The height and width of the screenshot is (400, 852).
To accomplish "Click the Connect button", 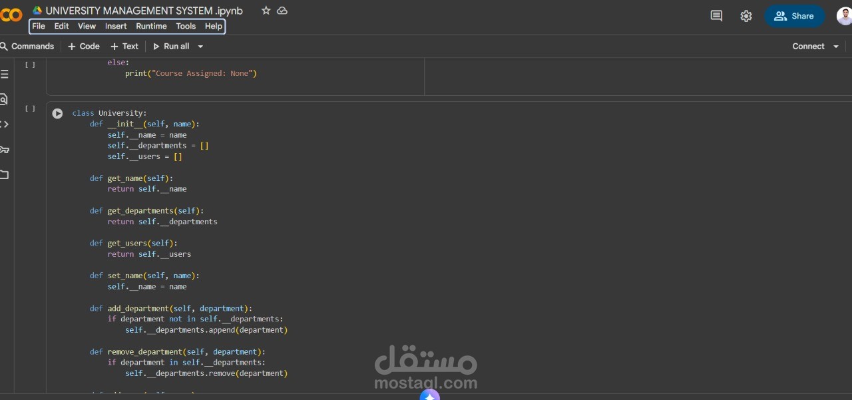I will [x=808, y=46].
